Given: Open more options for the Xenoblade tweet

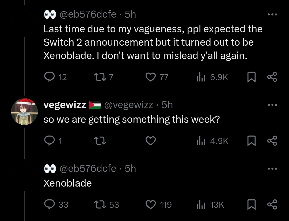Looking at the screenshot, I should [x=272, y=169].
